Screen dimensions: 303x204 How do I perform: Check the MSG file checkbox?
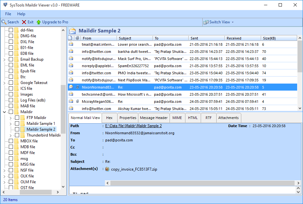[11, 164]
